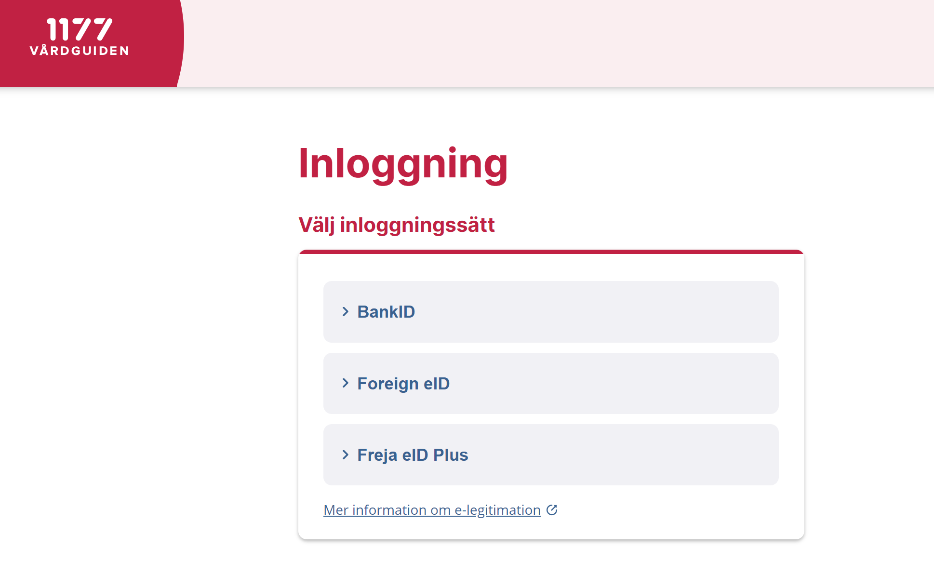
Task: Open Mer information om e-legitimation
Action: coord(432,510)
